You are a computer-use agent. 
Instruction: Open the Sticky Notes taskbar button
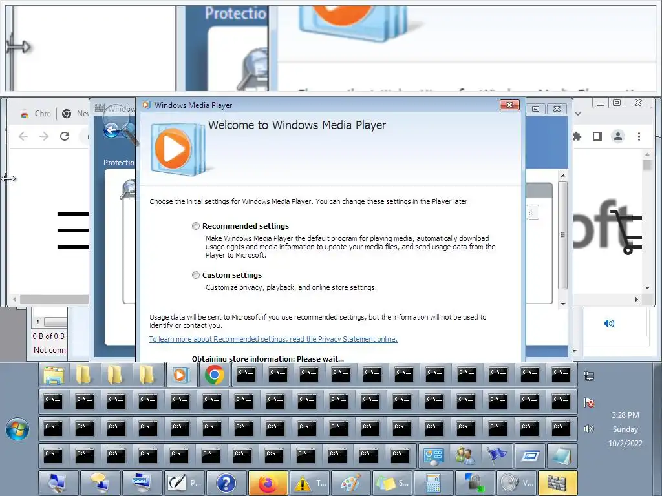tap(392, 483)
